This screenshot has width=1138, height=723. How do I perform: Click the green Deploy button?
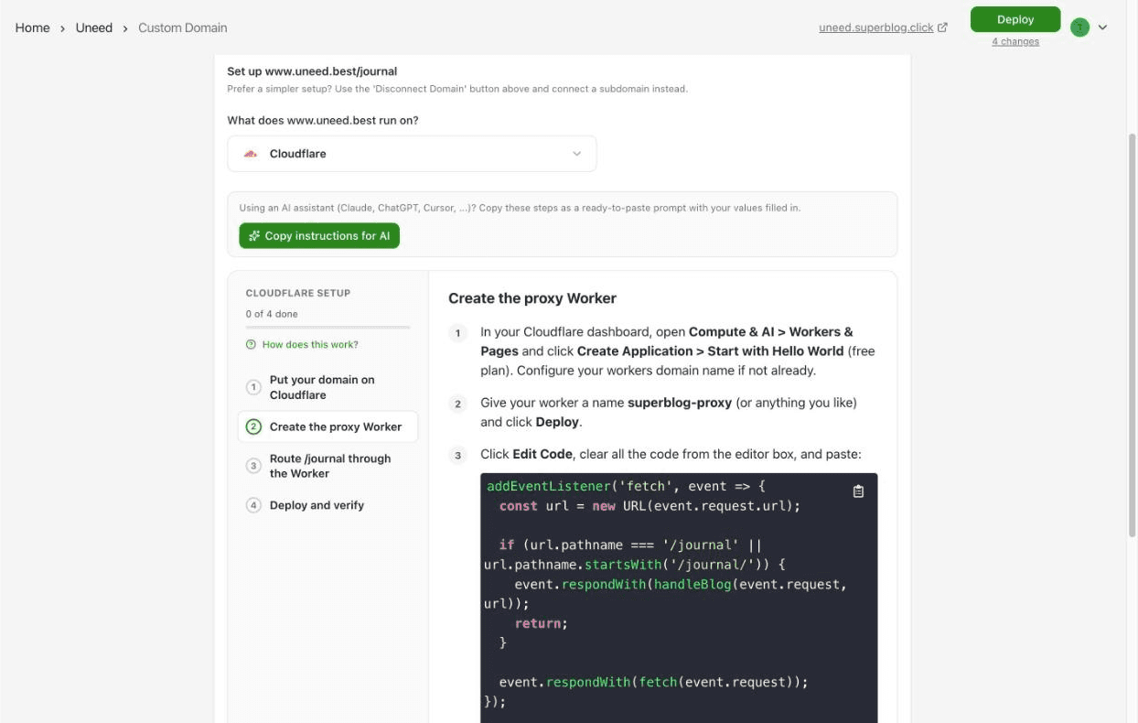(x=1015, y=19)
